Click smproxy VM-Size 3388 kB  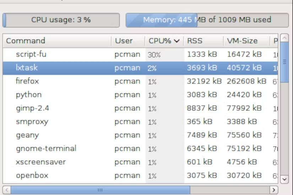[x=242, y=122]
